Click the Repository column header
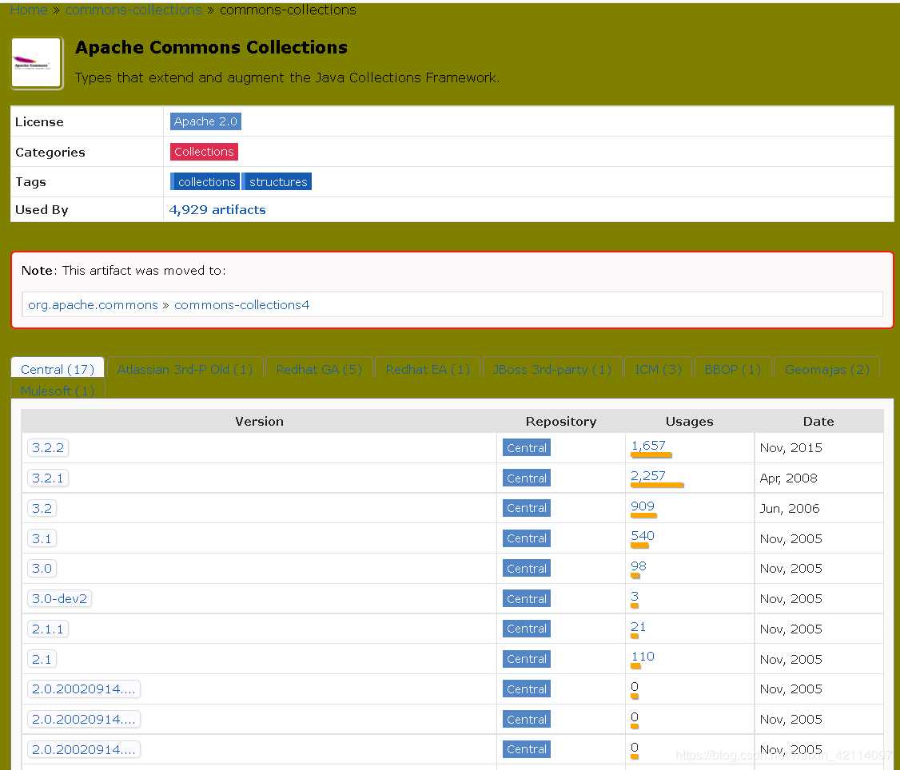 pos(561,421)
